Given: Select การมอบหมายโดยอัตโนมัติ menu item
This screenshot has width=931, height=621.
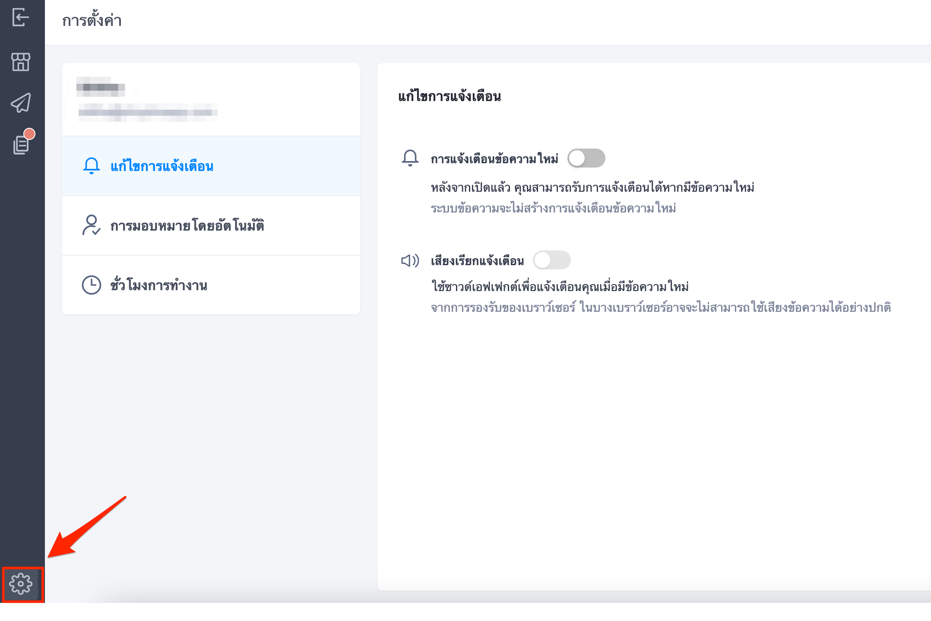Looking at the screenshot, I should pyautogui.click(x=211, y=225).
